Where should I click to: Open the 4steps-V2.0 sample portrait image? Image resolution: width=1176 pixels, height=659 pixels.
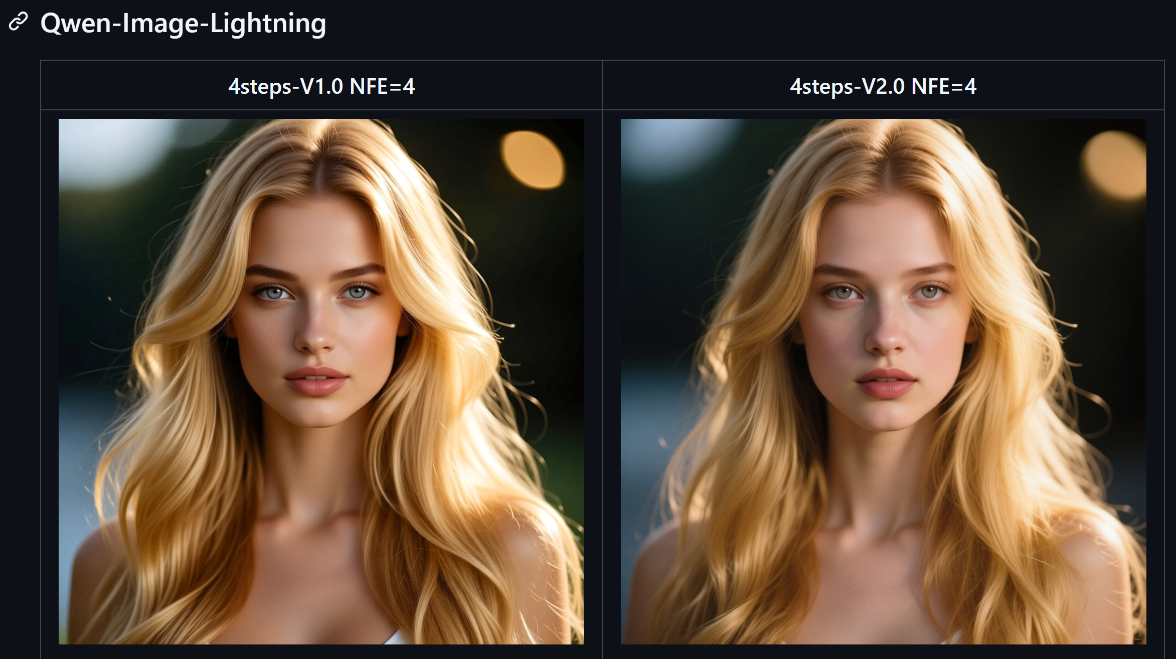pos(884,382)
